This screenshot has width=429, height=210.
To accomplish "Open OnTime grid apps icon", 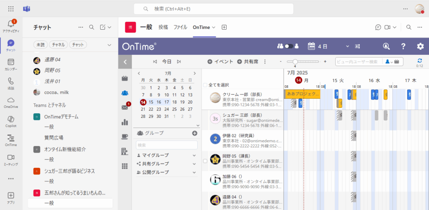I will (x=125, y=166).
